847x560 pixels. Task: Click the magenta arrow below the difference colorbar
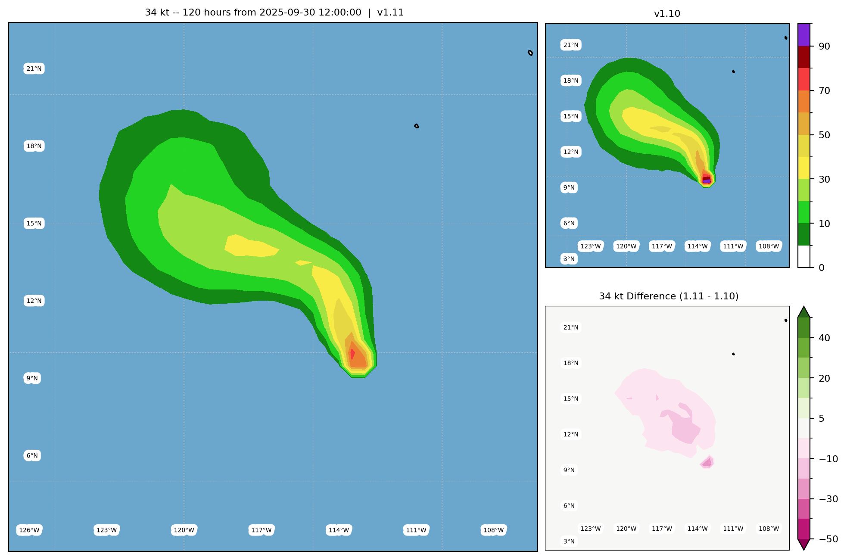pyautogui.click(x=804, y=544)
